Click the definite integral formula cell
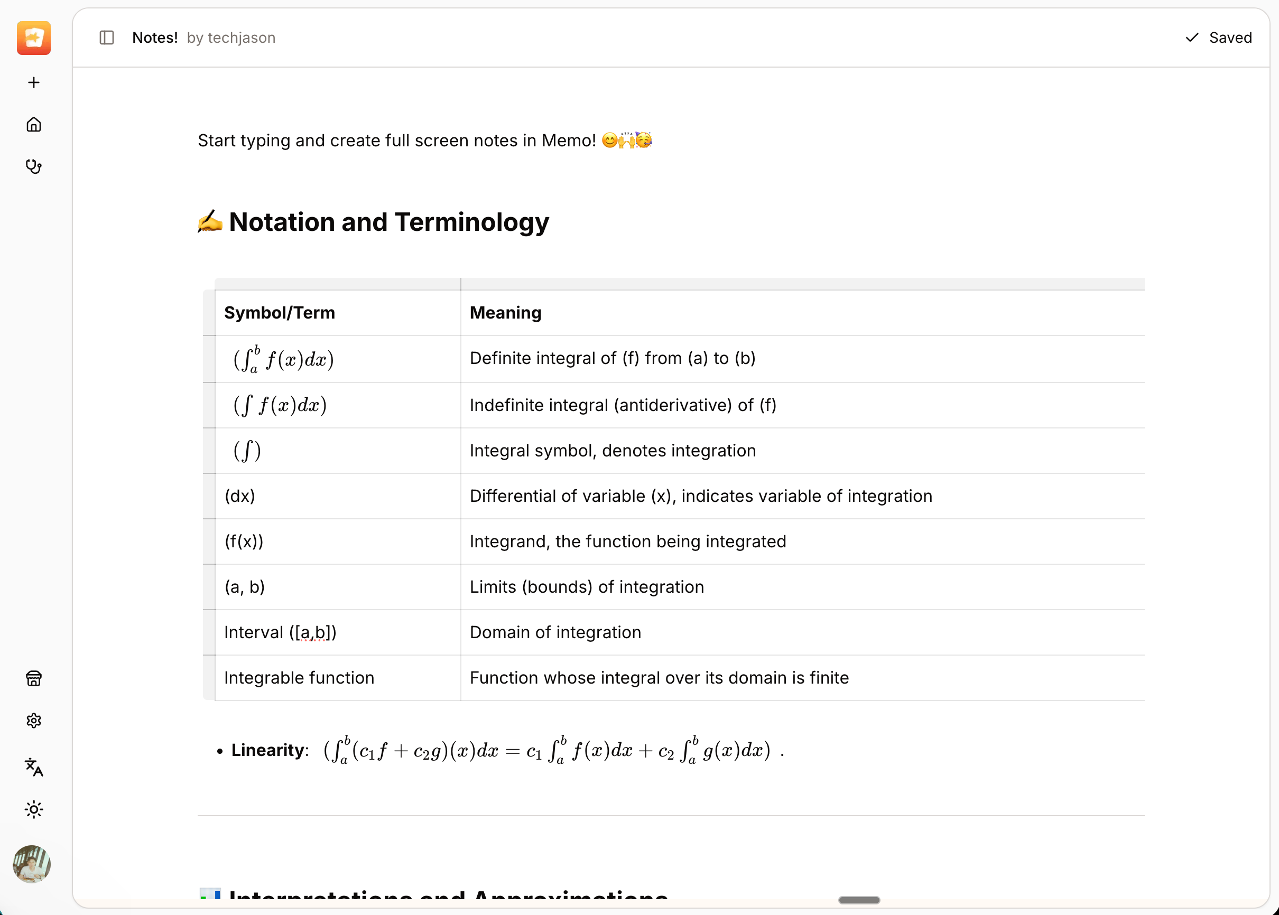The width and height of the screenshot is (1279, 915). [x=338, y=359]
